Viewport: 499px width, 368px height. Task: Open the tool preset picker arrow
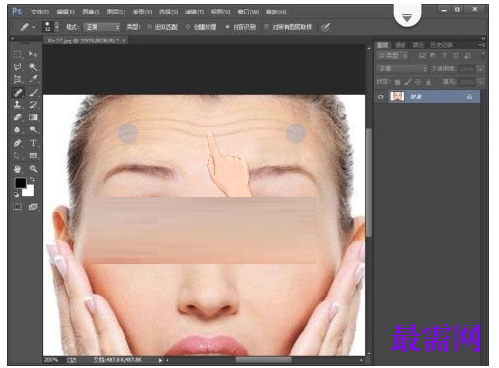click(33, 27)
